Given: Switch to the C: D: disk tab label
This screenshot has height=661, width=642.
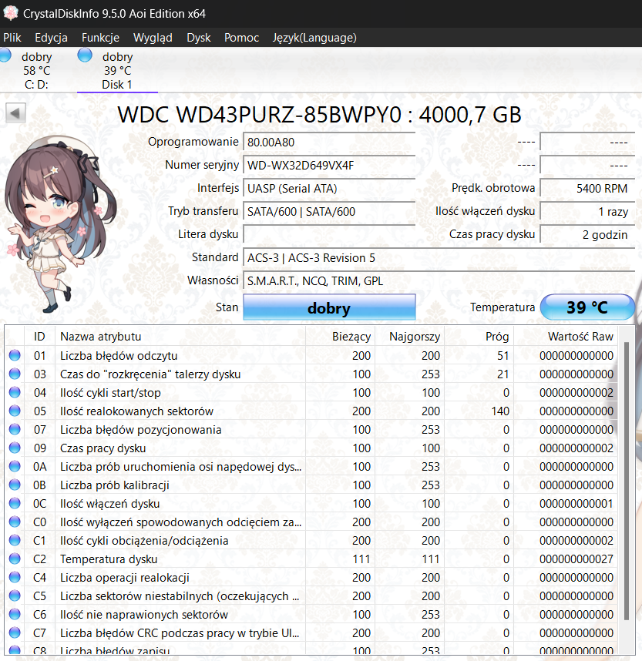Looking at the screenshot, I should click(36, 84).
